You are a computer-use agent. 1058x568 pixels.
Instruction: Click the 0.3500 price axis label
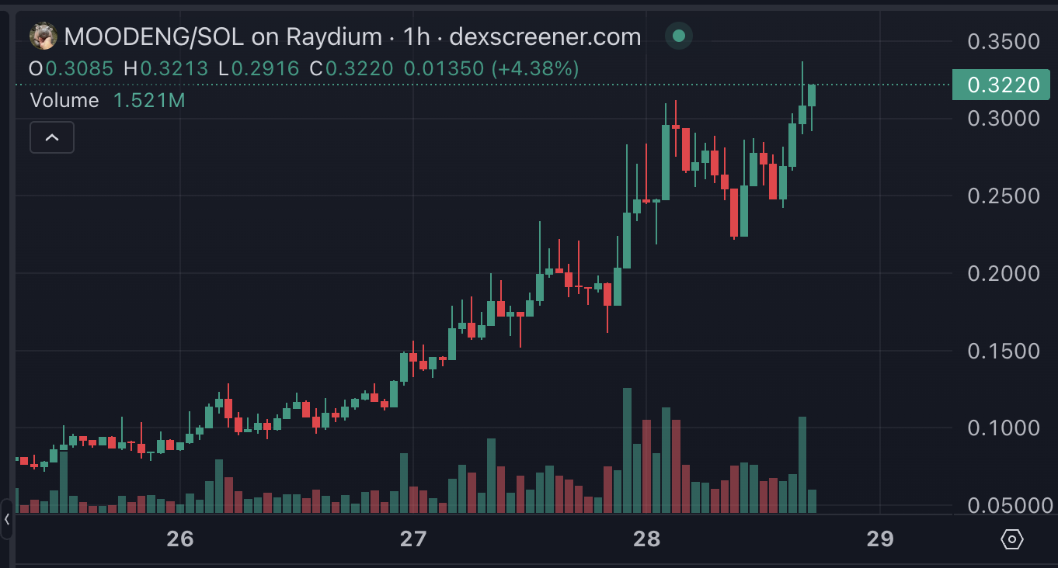[x=1004, y=42]
